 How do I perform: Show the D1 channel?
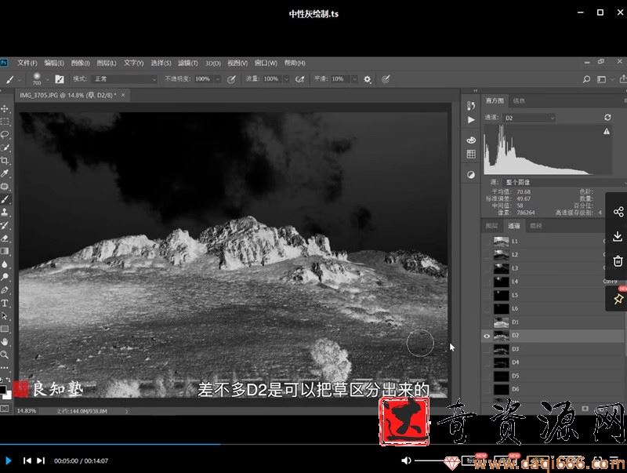[487, 322]
